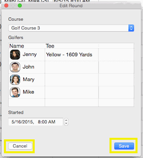The width and height of the screenshot is (143, 158).
Task: Close the Edit Round window
Action: click(x=6, y=6)
